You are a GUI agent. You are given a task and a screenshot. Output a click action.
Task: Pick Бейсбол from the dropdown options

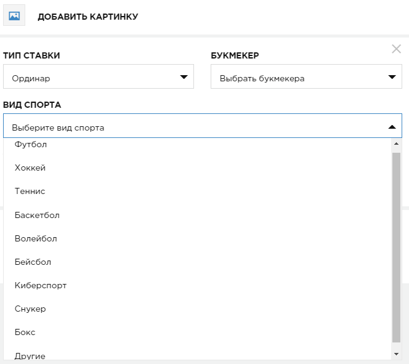coord(198,262)
